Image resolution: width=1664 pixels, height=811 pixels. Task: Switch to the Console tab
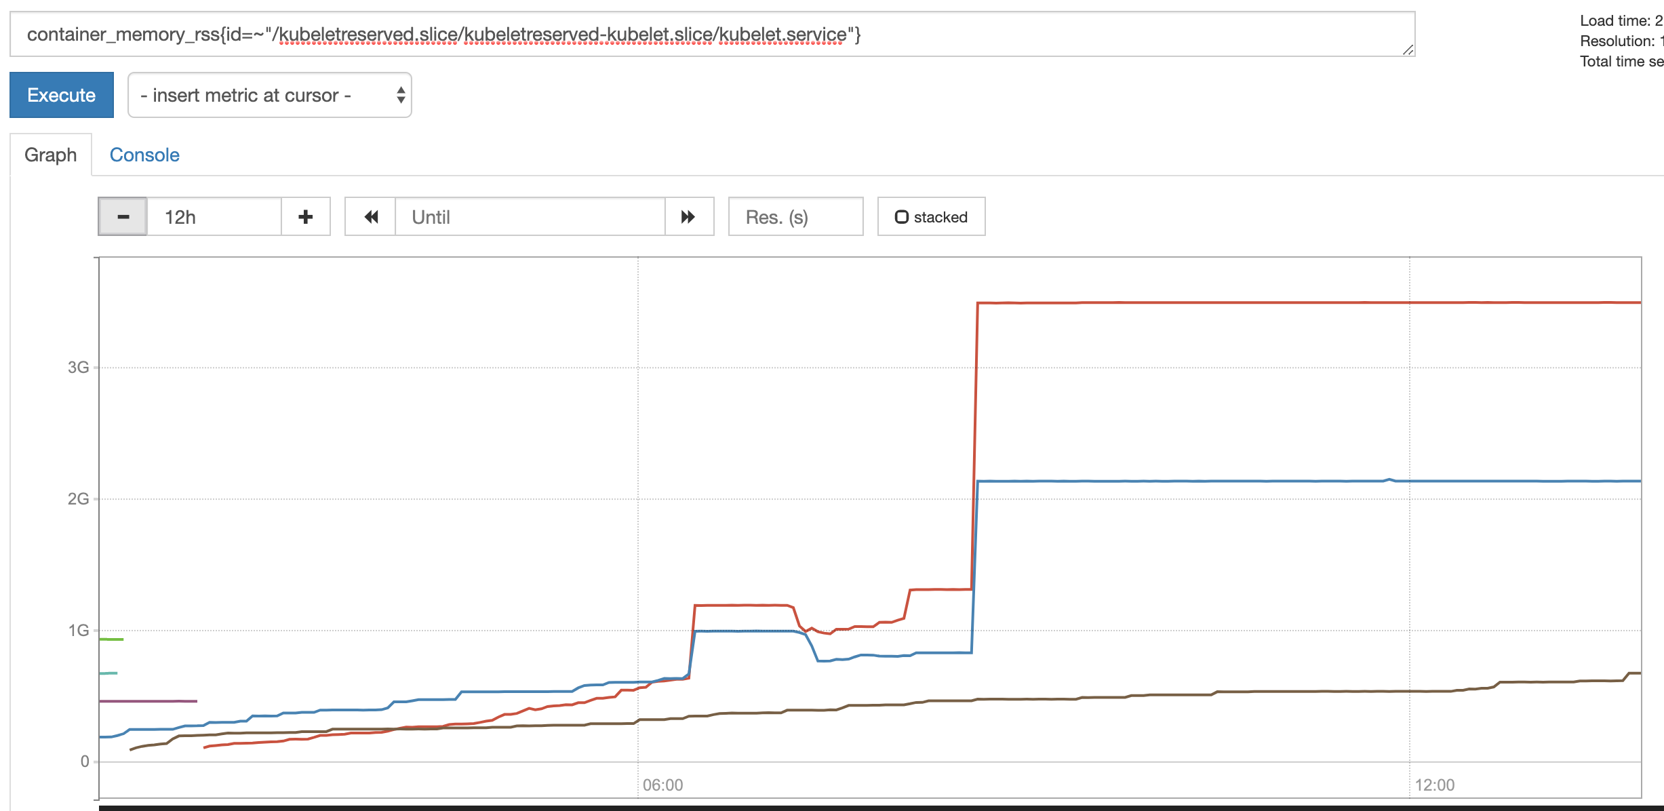pos(144,155)
